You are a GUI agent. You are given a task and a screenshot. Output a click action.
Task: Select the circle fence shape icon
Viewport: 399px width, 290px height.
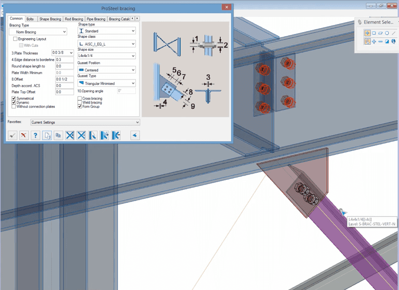(x=387, y=33)
